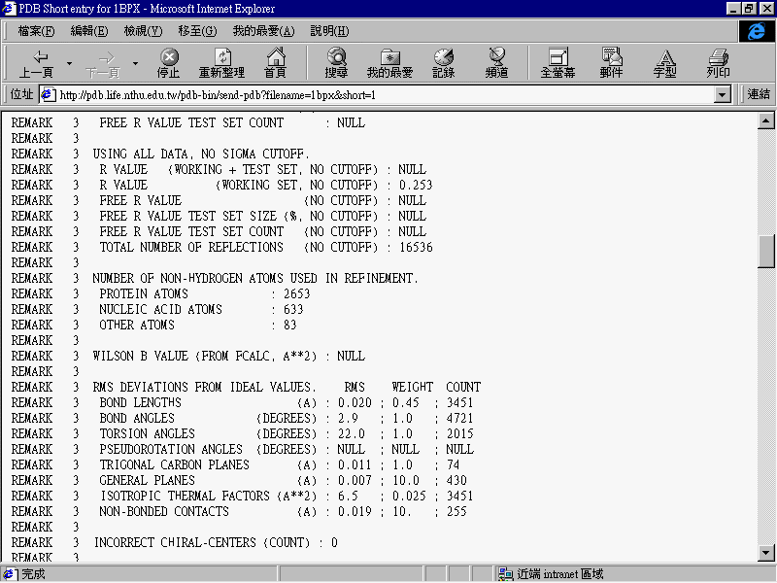
Task: Open the Search (搜尋) panel icon
Action: pos(336,63)
